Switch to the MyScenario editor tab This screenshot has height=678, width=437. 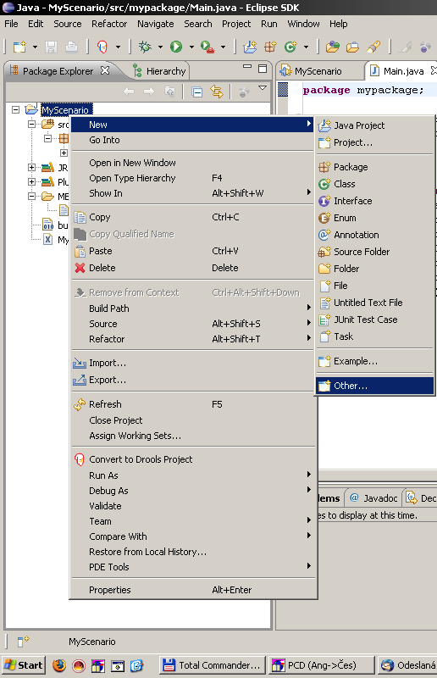tap(311, 71)
